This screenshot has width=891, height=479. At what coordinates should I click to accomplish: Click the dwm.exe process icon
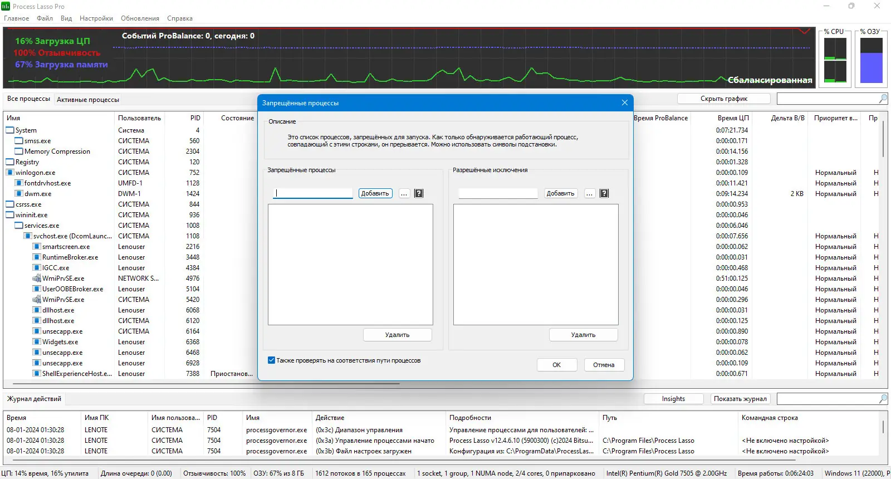19,194
